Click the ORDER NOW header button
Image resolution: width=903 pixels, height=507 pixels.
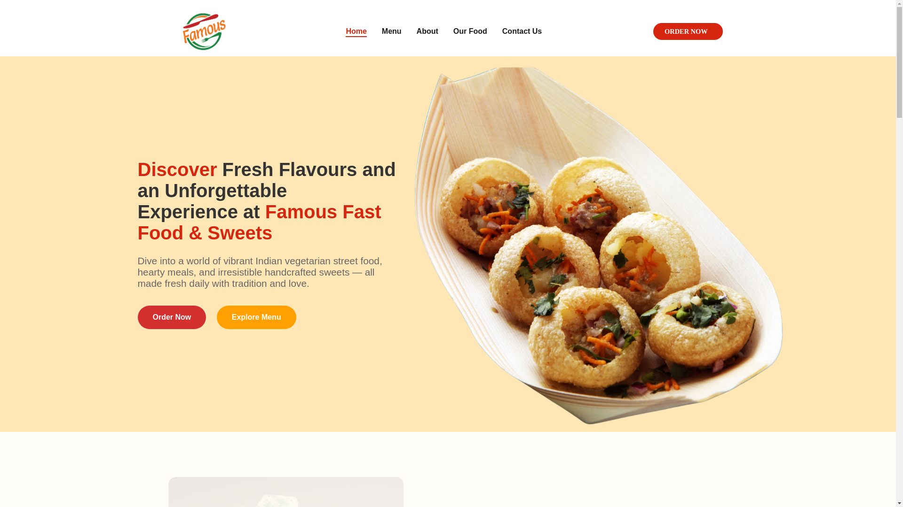tap(688, 31)
